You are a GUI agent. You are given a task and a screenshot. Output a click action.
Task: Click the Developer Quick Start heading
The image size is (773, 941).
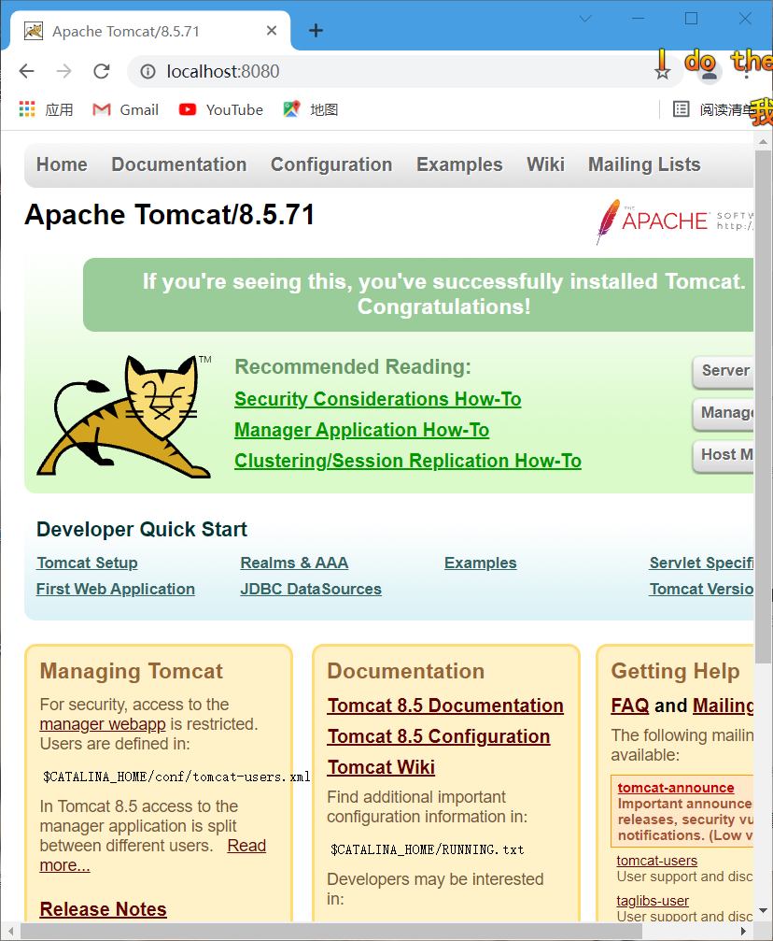[x=142, y=529]
